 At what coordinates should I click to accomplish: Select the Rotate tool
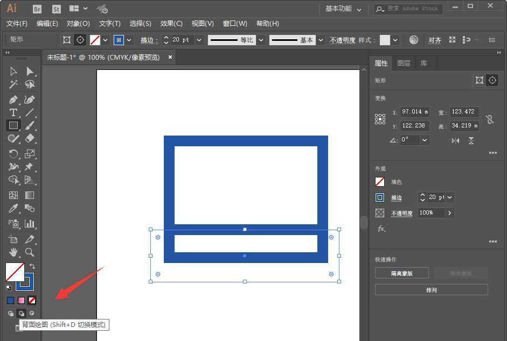pos(13,153)
